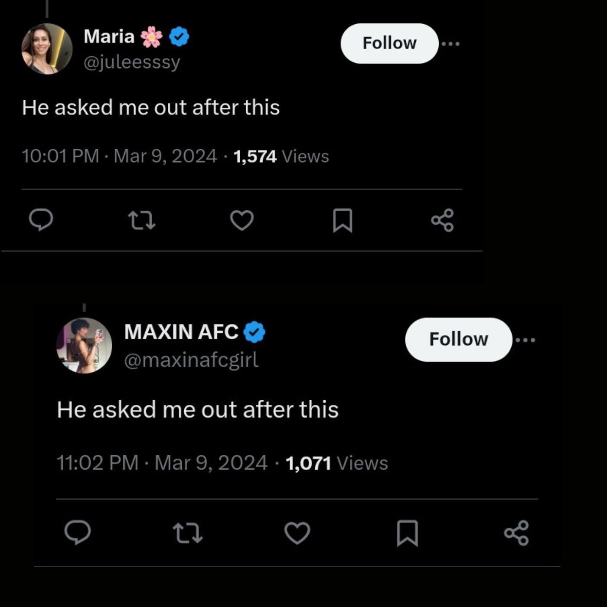Screen dimensions: 607x607
Task: Open more options on MAXIN AFC's tweet
Action: (x=525, y=340)
